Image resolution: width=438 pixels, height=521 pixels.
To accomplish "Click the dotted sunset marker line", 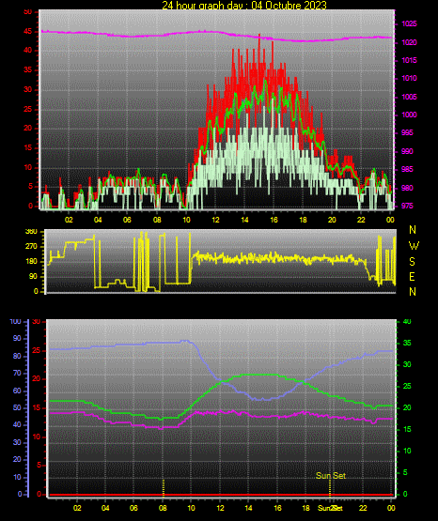I will [330, 488].
